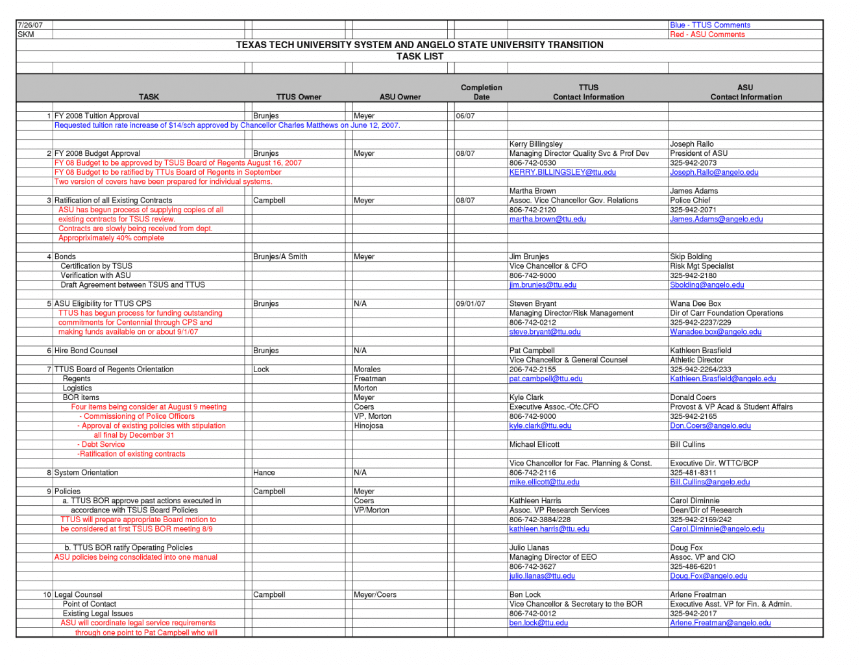Click Don.Coers@angelo.edu link
This screenshot has width=860, height=665.
pyautogui.click(x=710, y=426)
